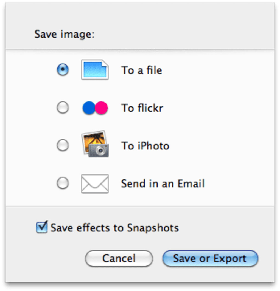
Task: Click the "Save effects to Snapshots" label text
Action: pos(115,228)
